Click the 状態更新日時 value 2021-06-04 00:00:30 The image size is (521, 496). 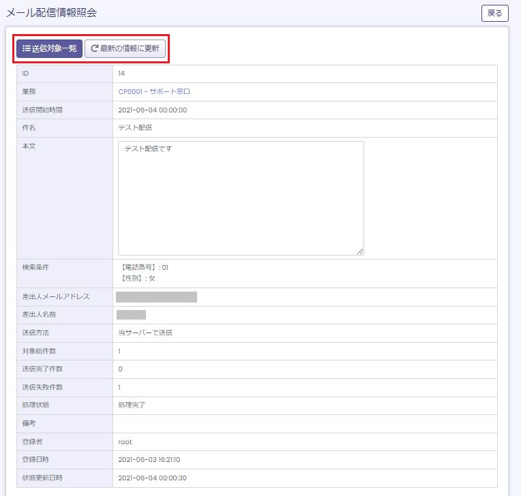click(152, 478)
